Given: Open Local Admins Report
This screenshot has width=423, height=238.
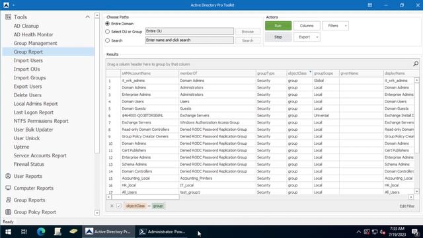Looking at the screenshot, I should [x=36, y=104].
